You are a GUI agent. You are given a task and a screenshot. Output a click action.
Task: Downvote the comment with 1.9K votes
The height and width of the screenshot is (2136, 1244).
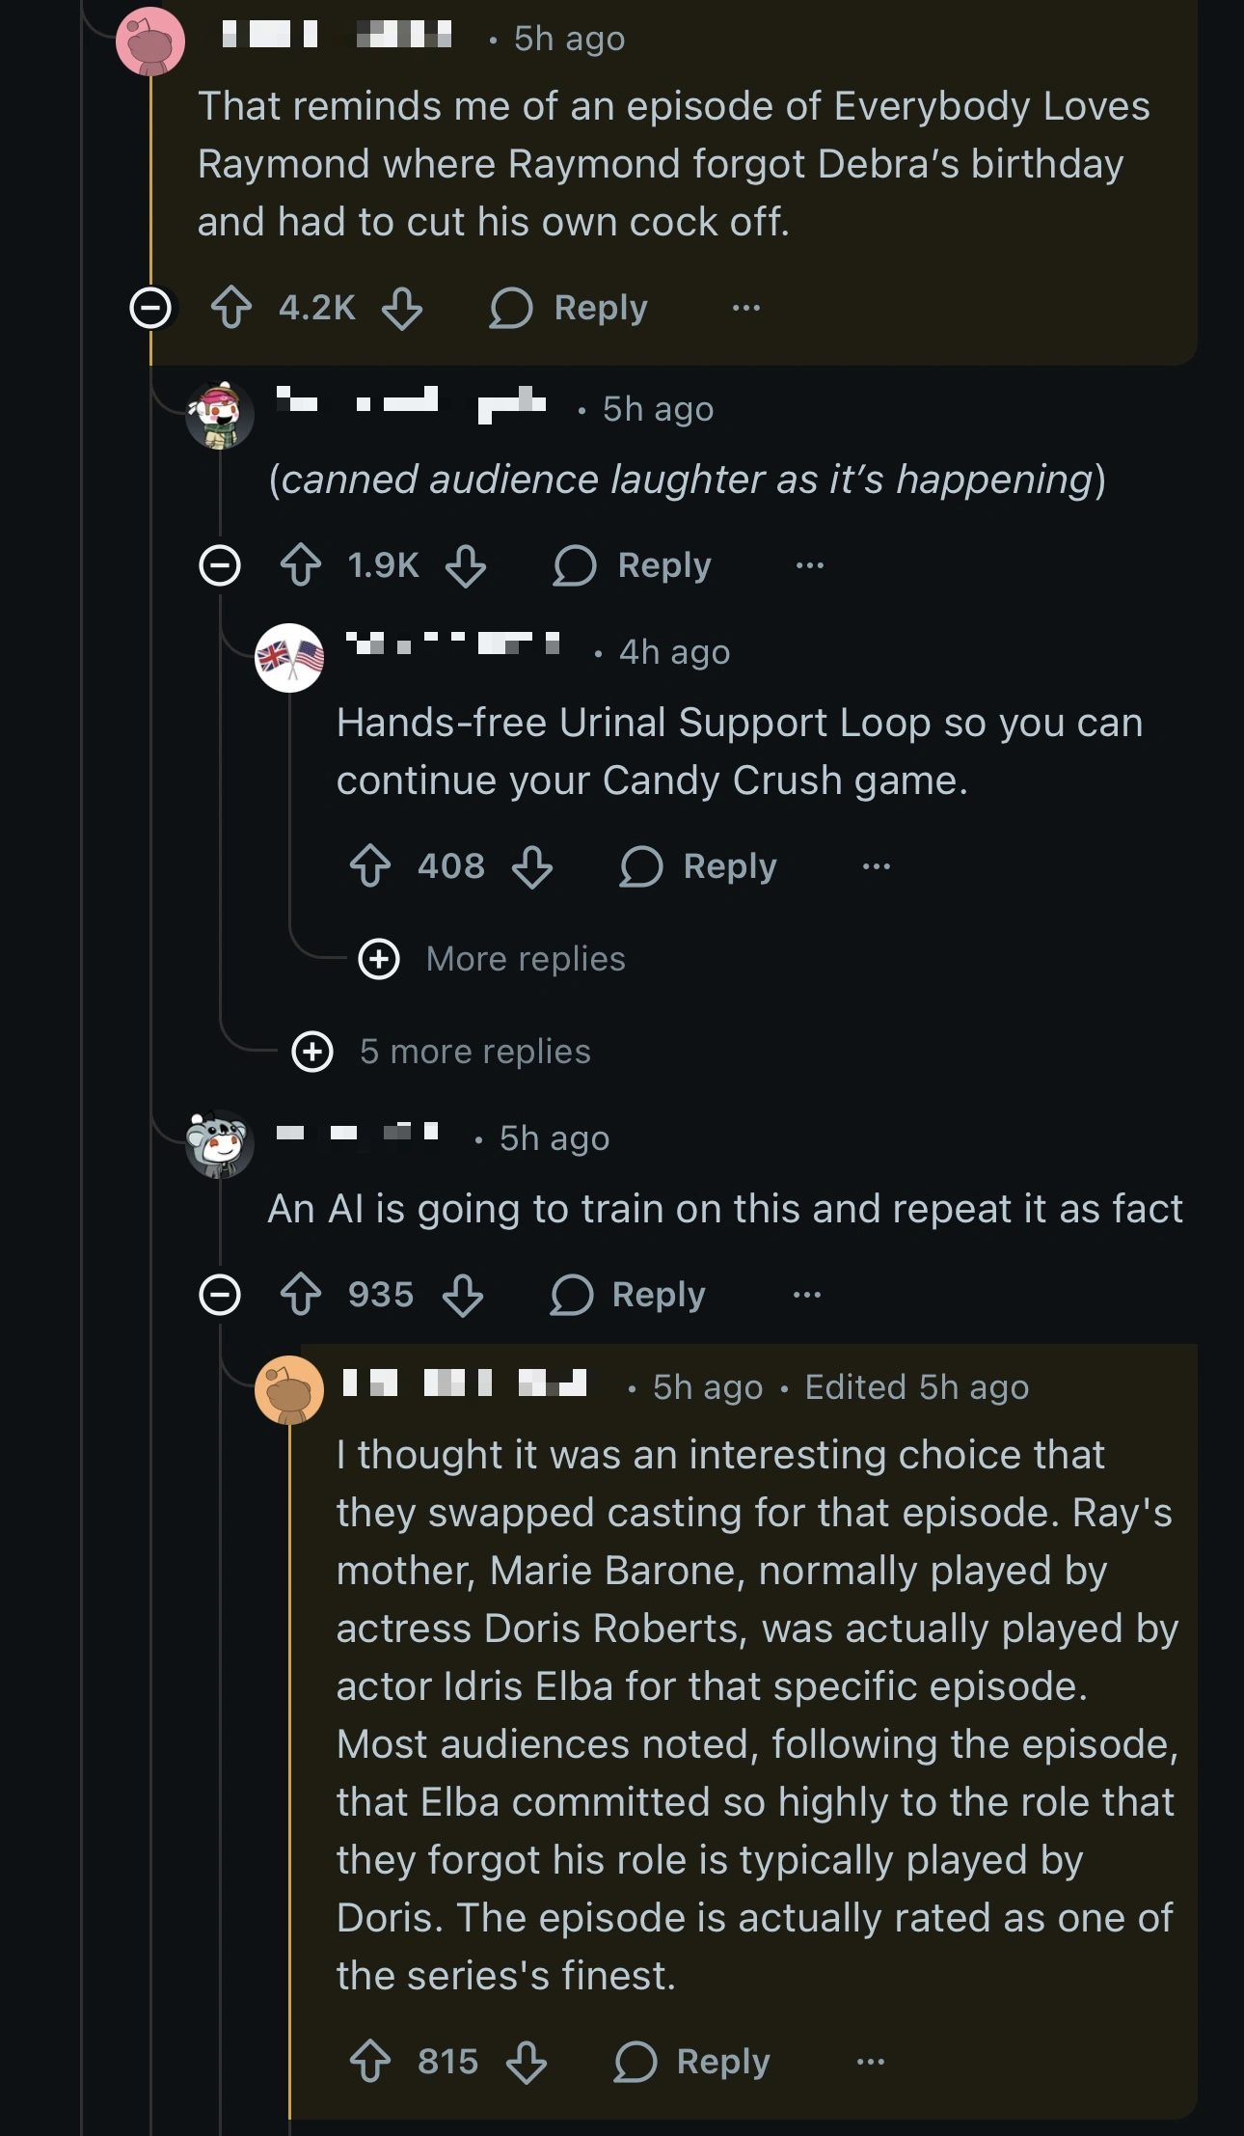[466, 565]
